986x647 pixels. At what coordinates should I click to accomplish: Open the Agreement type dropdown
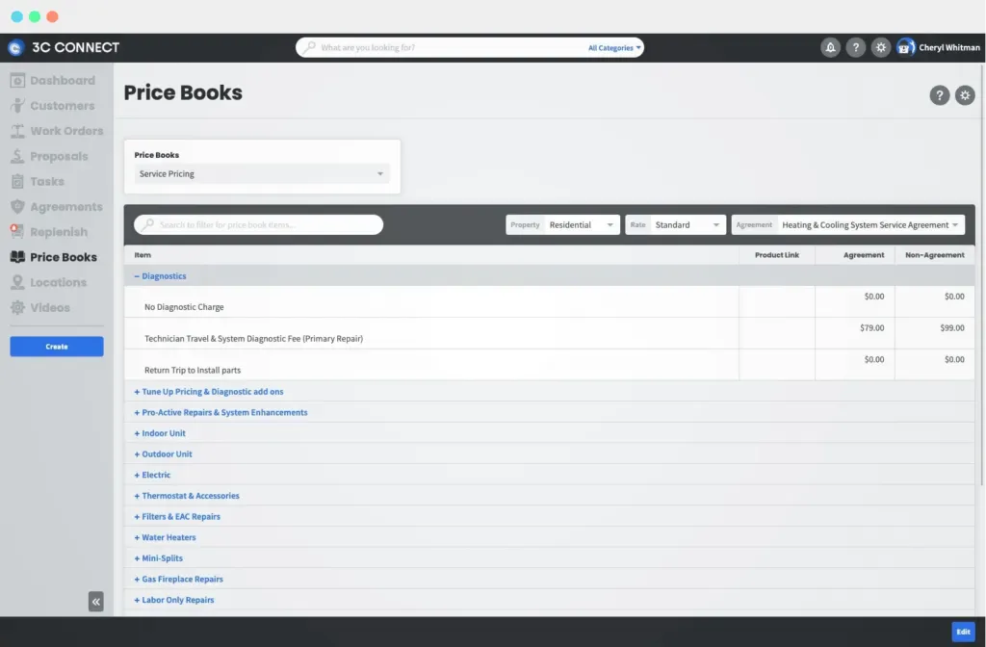pyautogui.click(x=847, y=224)
